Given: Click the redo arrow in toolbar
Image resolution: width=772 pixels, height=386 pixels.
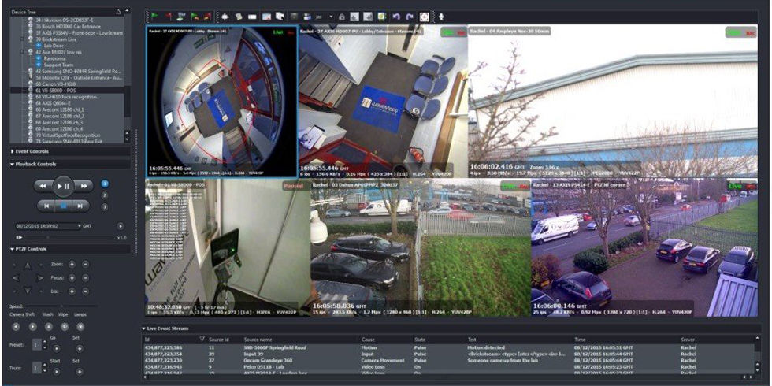Looking at the screenshot, I should coord(409,17).
